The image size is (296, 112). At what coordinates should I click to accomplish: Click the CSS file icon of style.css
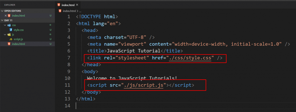(x=11, y=30)
